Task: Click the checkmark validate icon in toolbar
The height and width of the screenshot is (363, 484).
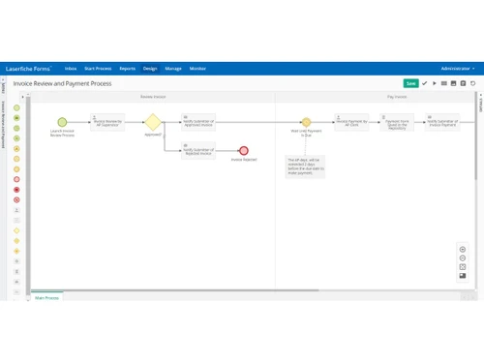Action: (x=425, y=83)
